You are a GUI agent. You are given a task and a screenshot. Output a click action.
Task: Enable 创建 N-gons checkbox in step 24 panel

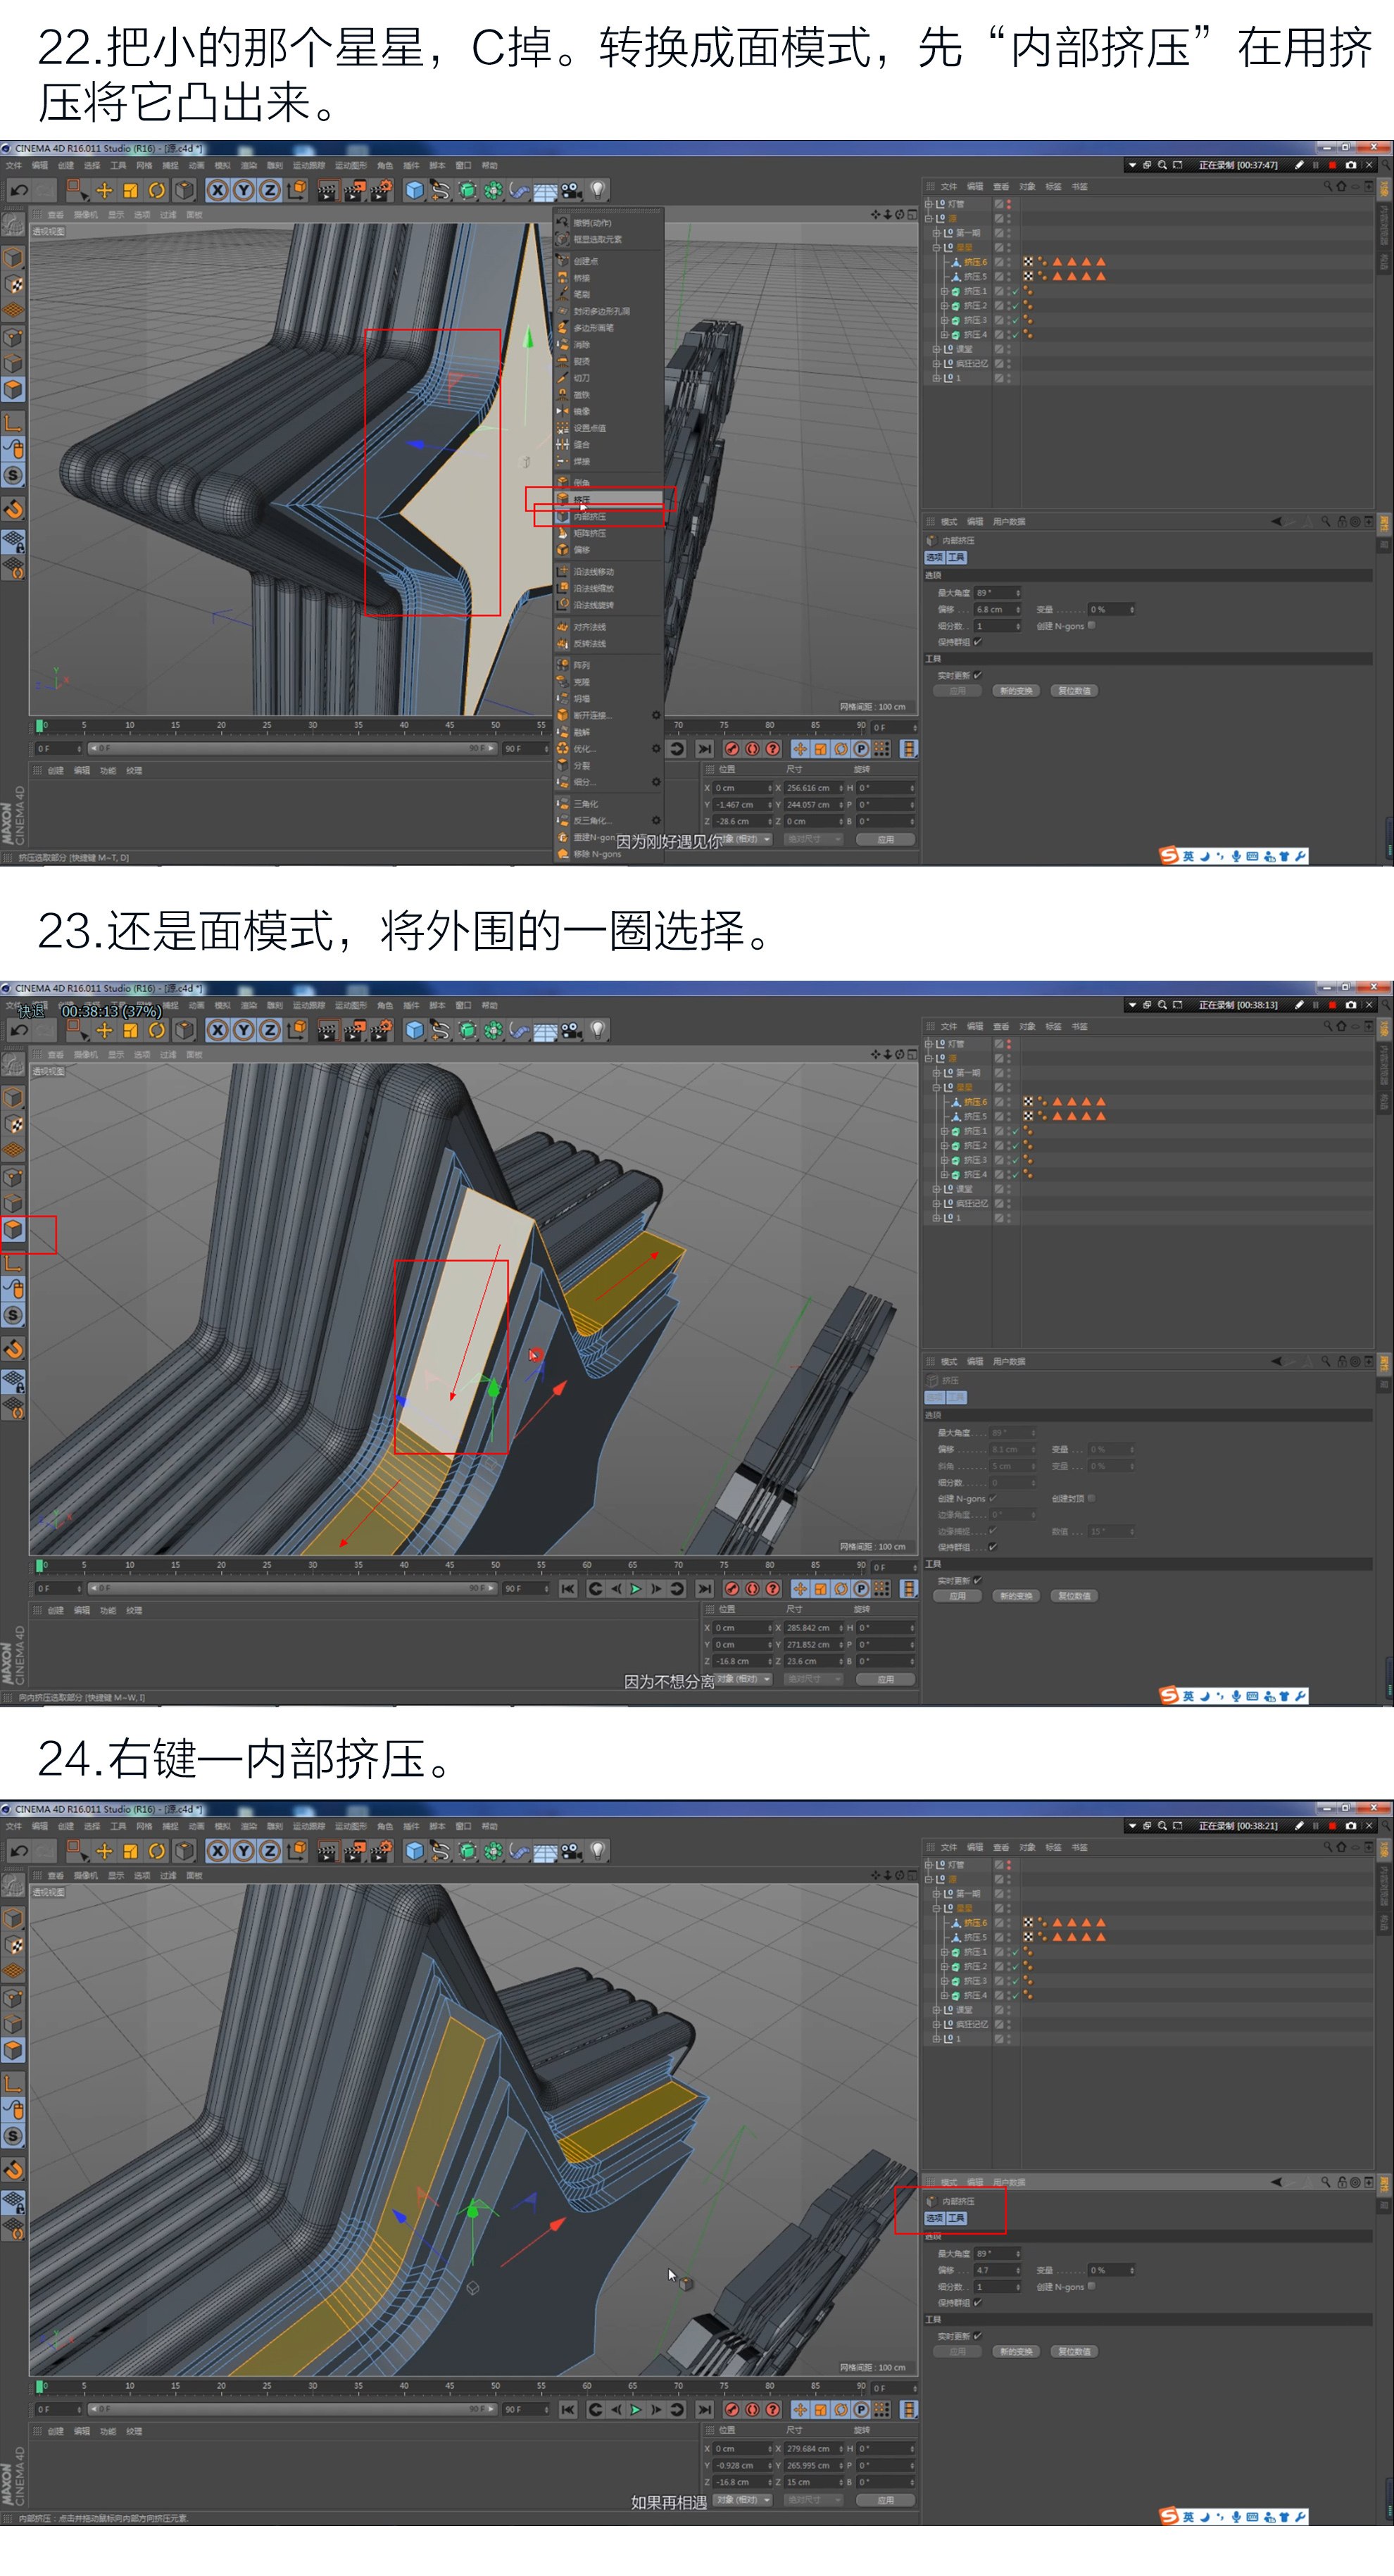[x=1091, y=2286]
